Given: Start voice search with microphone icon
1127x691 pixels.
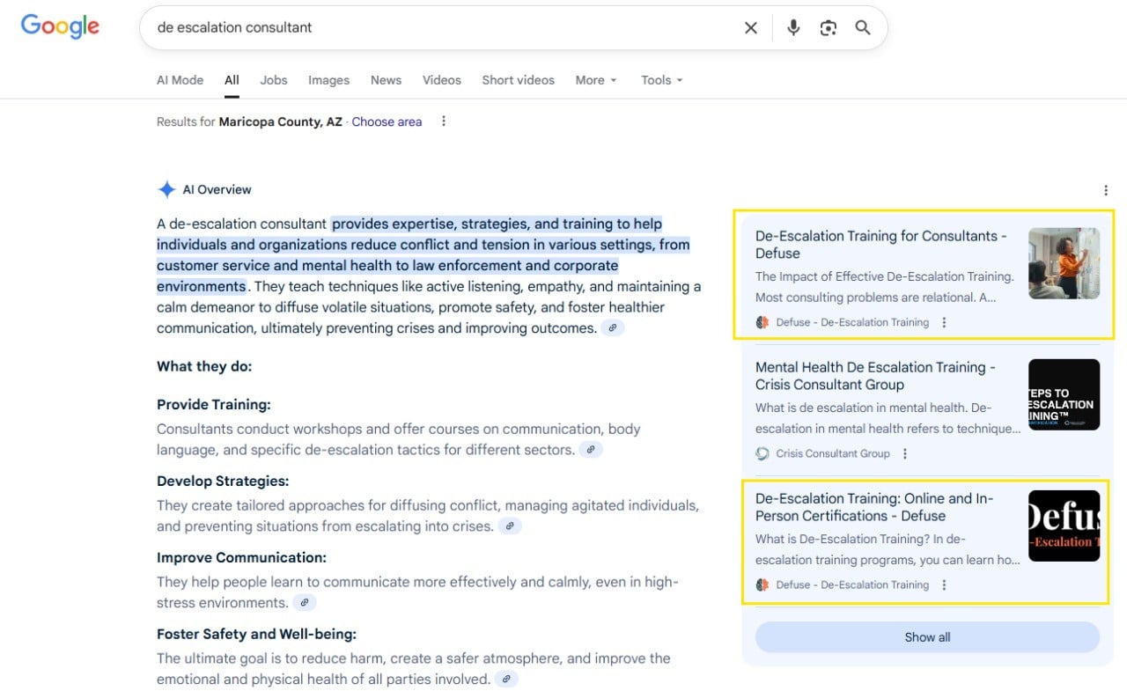Looking at the screenshot, I should point(793,28).
